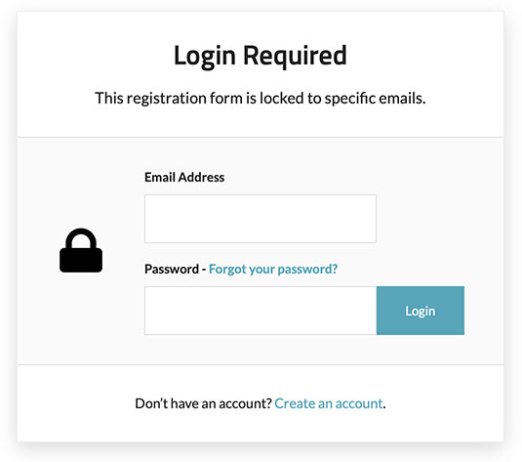Click the teal Login button
522x462 pixels.
[x=421, y=311]
